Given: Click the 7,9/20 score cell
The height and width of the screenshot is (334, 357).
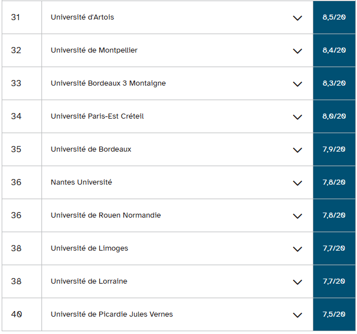Looking at the screenshot, I should [334, 149].
